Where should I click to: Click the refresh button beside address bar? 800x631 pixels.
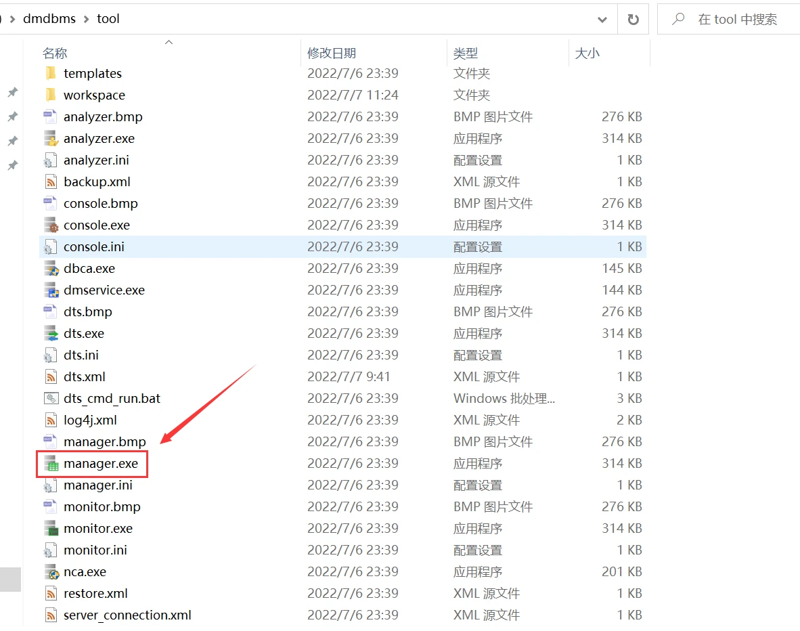(634, 20)
